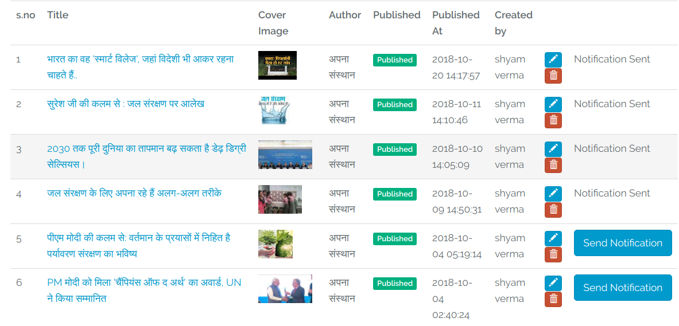Delete the 2030 तापमान article in row 3

[553, 165]
